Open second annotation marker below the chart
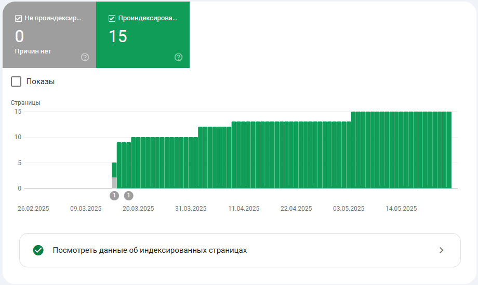 click(x=129, y=196)
